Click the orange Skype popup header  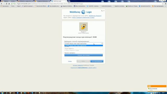[157, 86]
